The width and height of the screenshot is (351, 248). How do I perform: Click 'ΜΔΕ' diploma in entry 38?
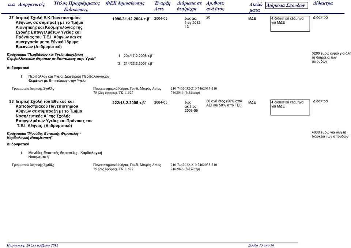coord(252,102)
